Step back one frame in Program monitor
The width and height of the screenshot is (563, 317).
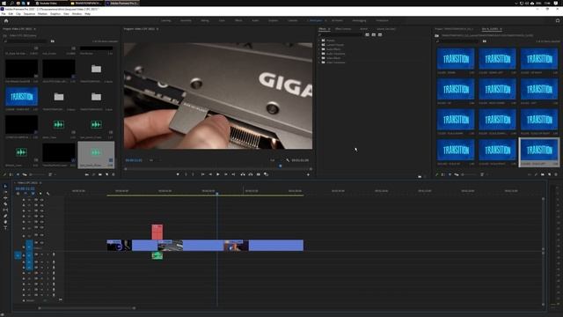click(210, 174)
